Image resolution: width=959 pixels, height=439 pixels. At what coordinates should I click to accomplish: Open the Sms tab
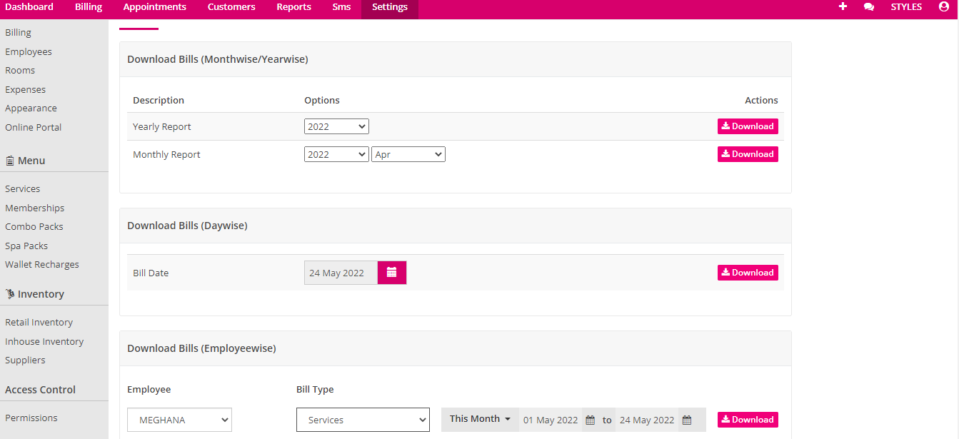341,7
